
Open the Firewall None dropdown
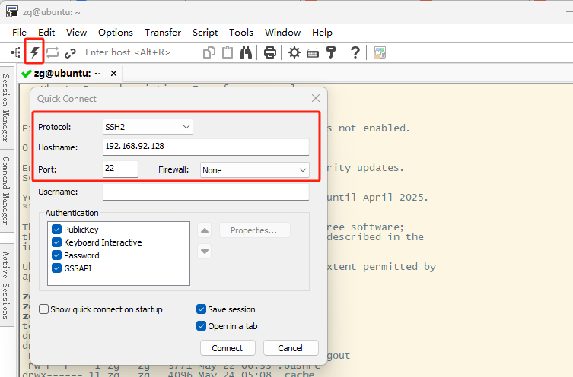[x=255, y=170]
